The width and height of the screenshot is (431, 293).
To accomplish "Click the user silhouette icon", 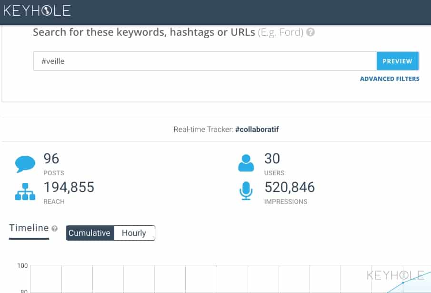I will [x=246, y=163].
